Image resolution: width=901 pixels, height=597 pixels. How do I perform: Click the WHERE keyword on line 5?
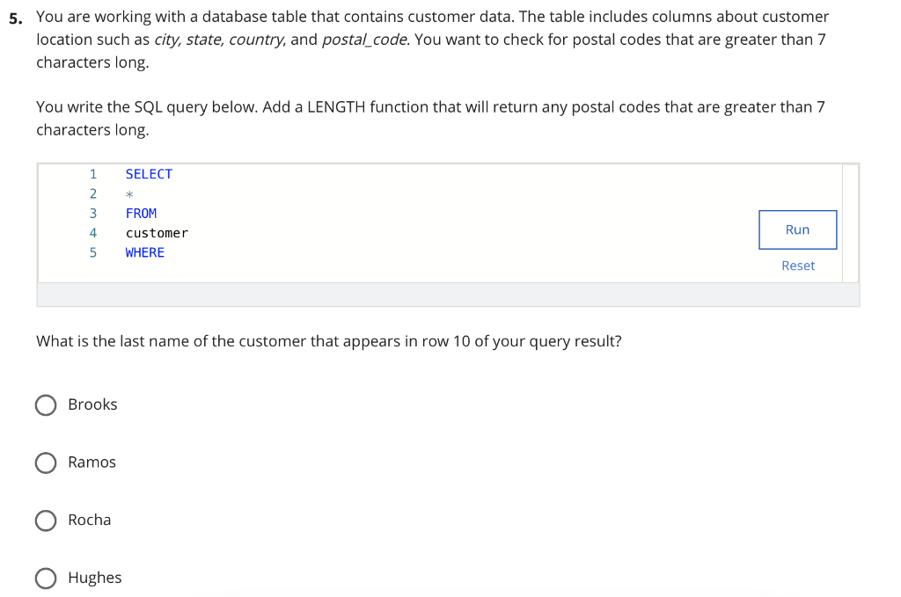144,252
